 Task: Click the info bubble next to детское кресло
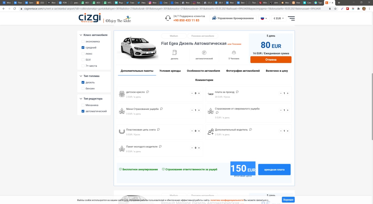point(148,92)
